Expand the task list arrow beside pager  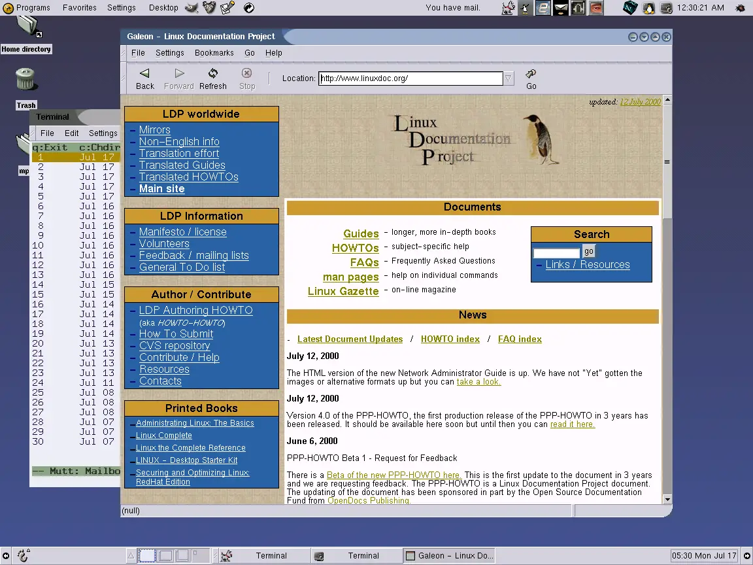(x=131, y=556)
